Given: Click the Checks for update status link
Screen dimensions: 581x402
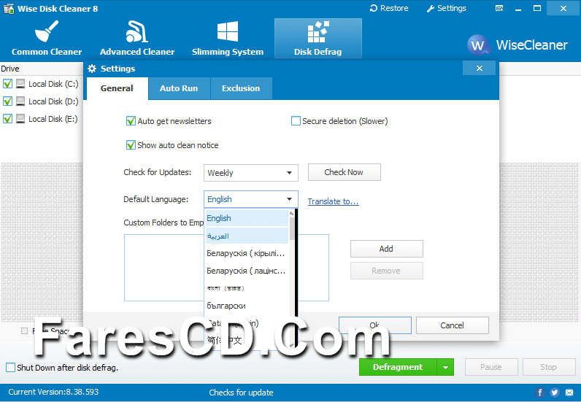Looking at the screenshot, I should [x=241, y=393].
